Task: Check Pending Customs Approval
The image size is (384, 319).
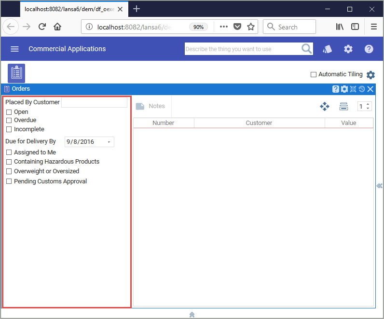Action: click(x=9, y=181)
